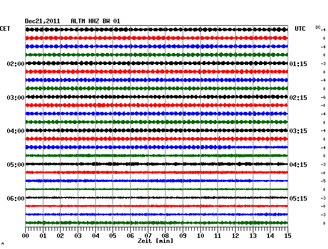Click minute tick label 02

60,235
